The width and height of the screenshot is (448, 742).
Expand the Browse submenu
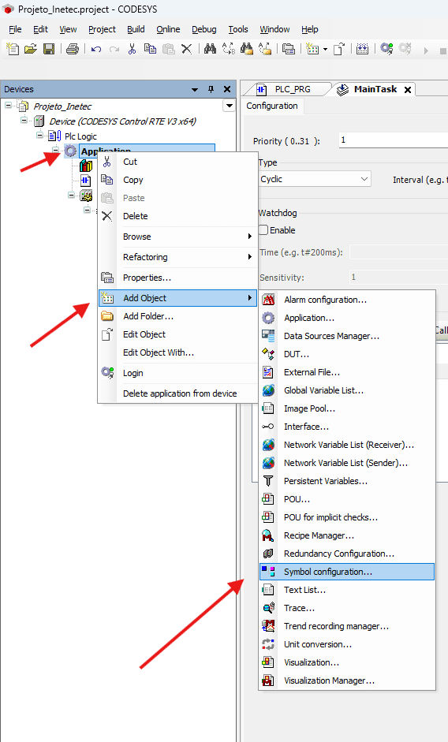178,237
